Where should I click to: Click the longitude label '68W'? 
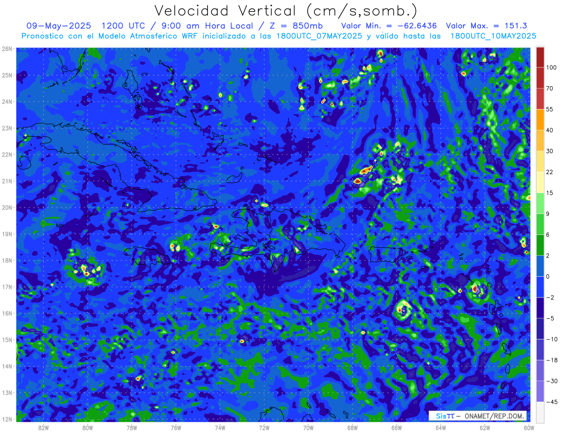tap(353, 427)
